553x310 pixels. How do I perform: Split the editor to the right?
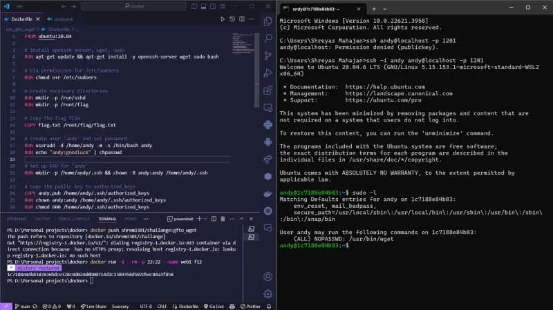(x=242, y=19)
